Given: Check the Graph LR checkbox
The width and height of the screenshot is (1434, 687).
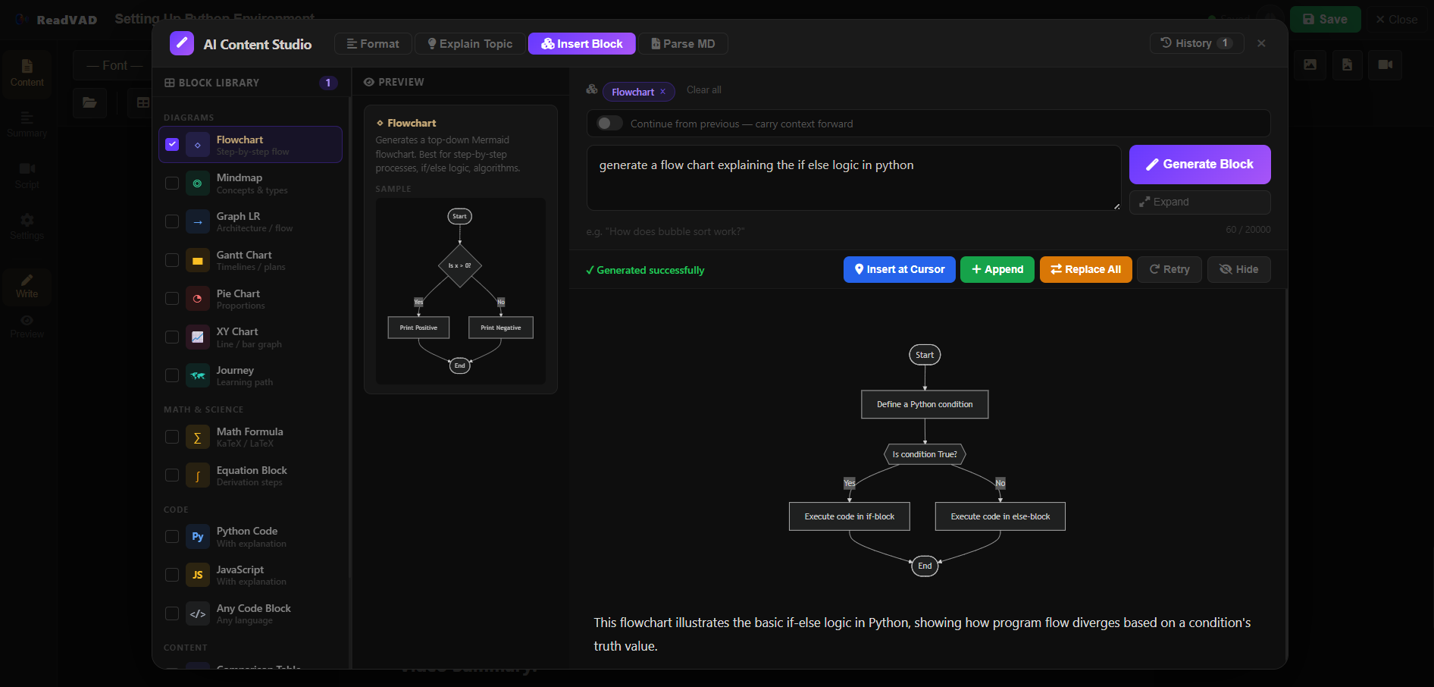Looking at the screenshot, I should pyautogui.click(x=172, y=221).
